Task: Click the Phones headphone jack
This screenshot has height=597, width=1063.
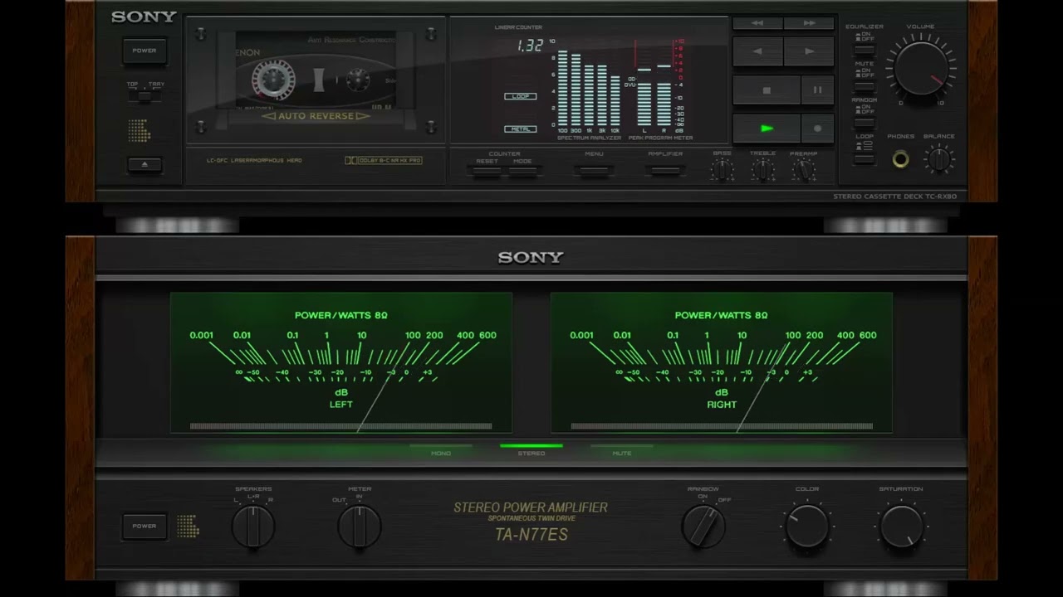Action: [900, 158]
